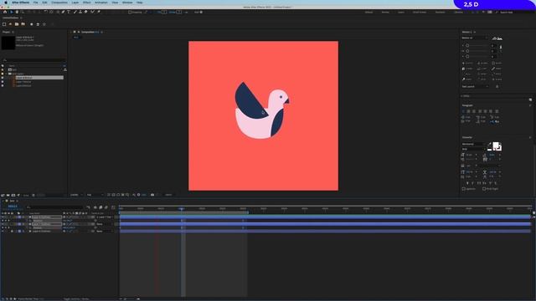Select the Zoom magnifier tool

tap(22, 12)
